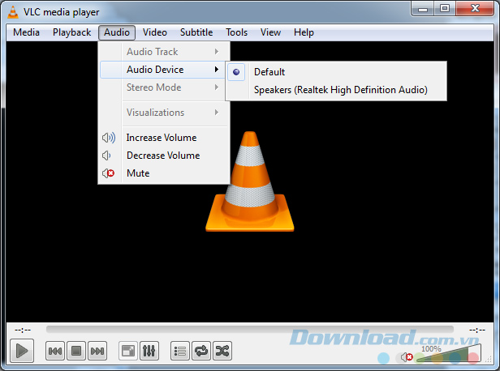Maximize the VLC window
The height and width of the screenshot is (371, 500).
(445, 8)
